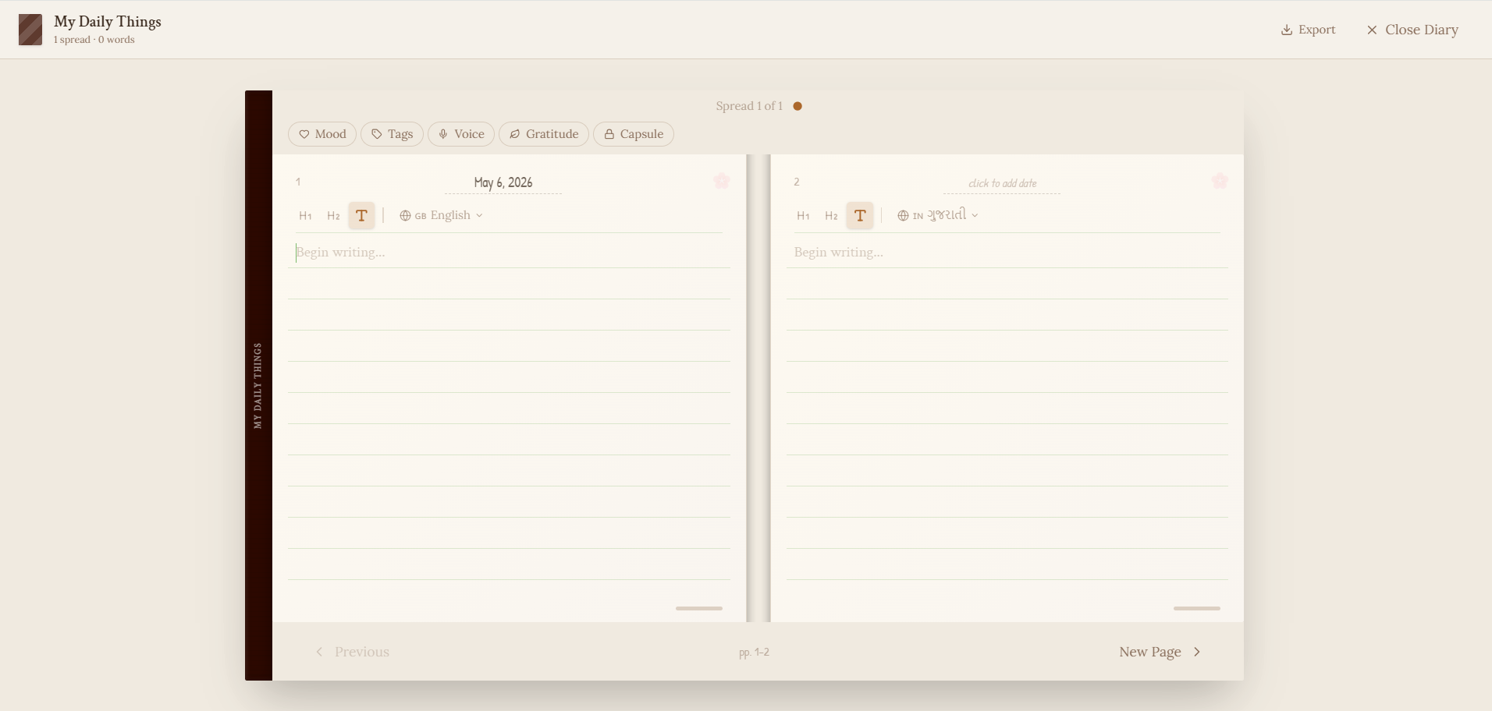The image size is (1492, 711).
Task: Open the English language dropdown
Action: [x=441, y=215]
